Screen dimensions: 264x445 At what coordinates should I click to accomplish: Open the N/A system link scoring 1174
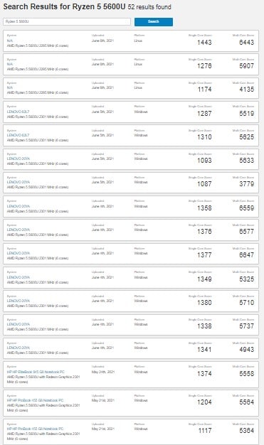[10, 87]
